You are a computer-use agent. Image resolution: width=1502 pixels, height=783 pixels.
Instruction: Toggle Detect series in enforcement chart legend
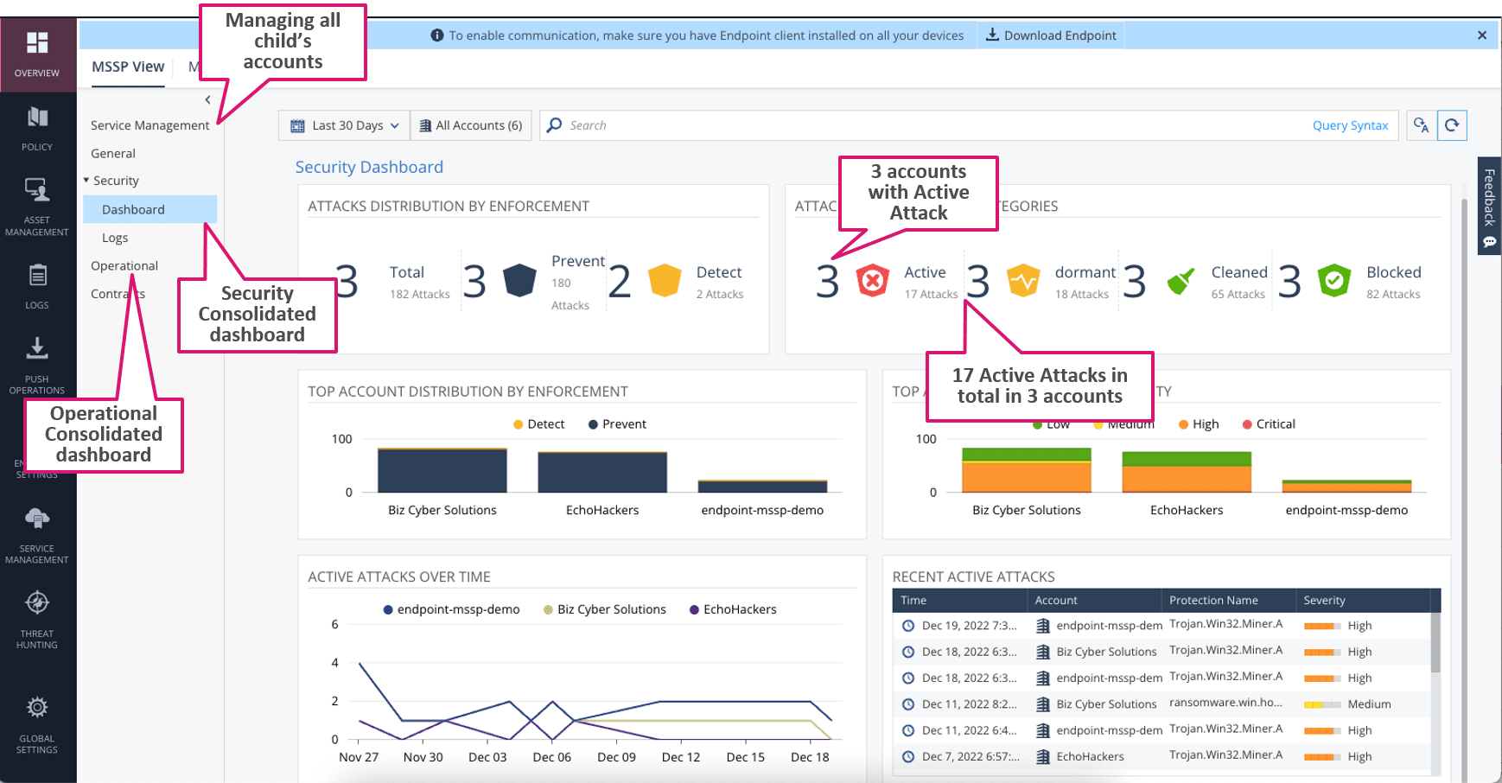(x=538, y=424)
